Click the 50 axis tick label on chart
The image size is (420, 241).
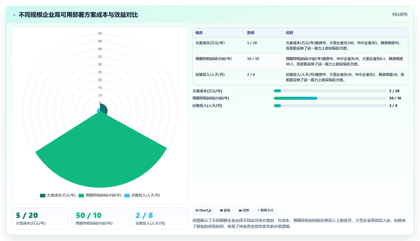[x=100, y=33]
